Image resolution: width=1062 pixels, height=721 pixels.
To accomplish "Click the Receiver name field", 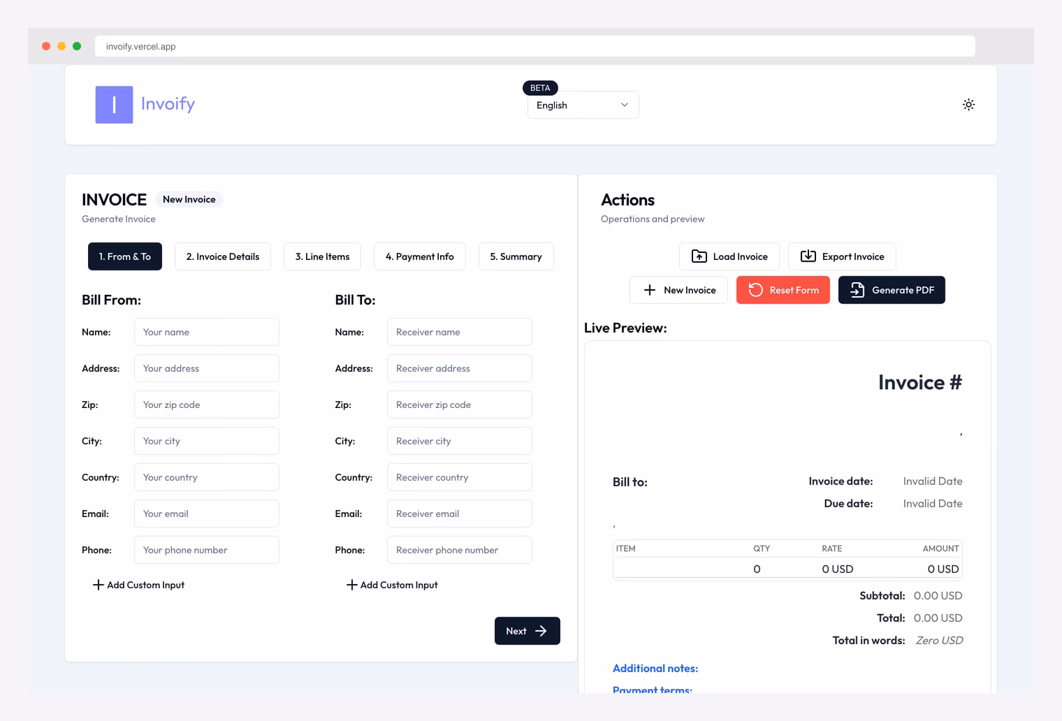I will pos(460,332).
